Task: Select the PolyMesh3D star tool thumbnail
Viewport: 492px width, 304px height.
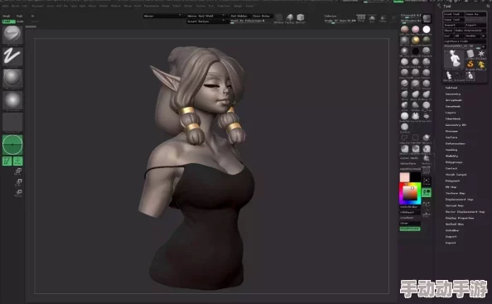Action: (481, 55)
